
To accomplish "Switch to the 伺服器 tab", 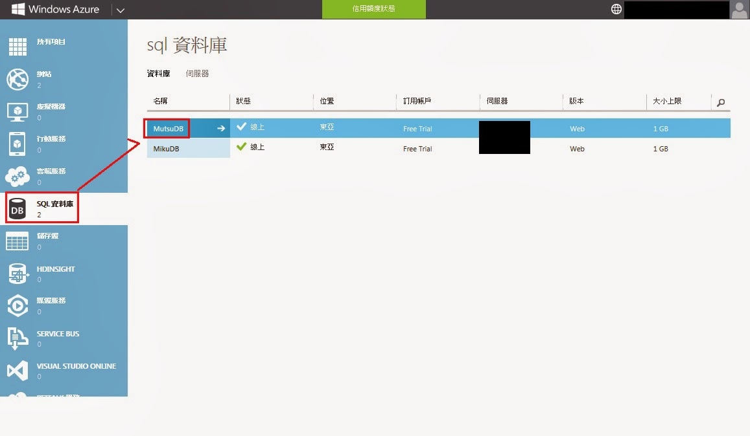I will tap(197, 74).
